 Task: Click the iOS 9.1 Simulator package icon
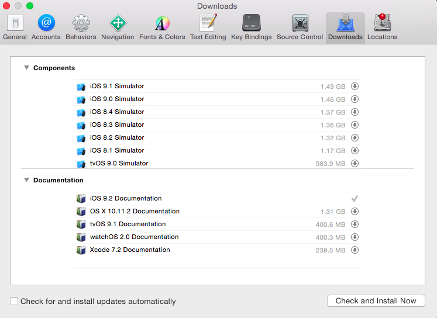pos(81,87)
